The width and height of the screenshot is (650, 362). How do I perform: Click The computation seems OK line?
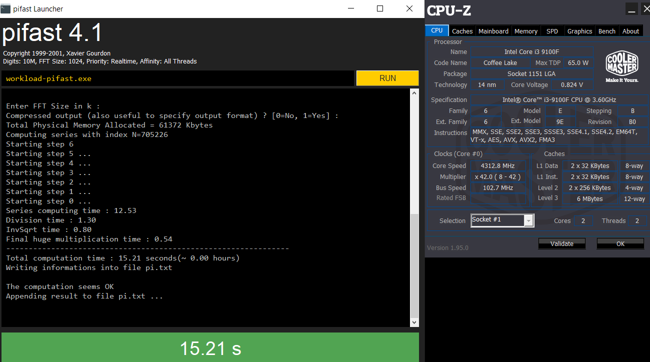tap(60, 286)
